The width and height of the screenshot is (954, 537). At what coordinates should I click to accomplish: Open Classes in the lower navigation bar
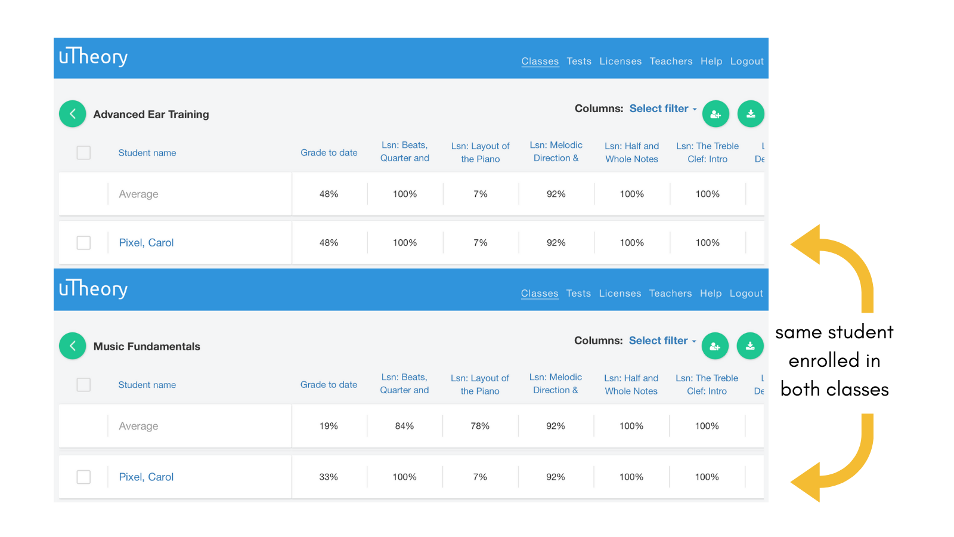pyautogui.click(x=540, y=294)
